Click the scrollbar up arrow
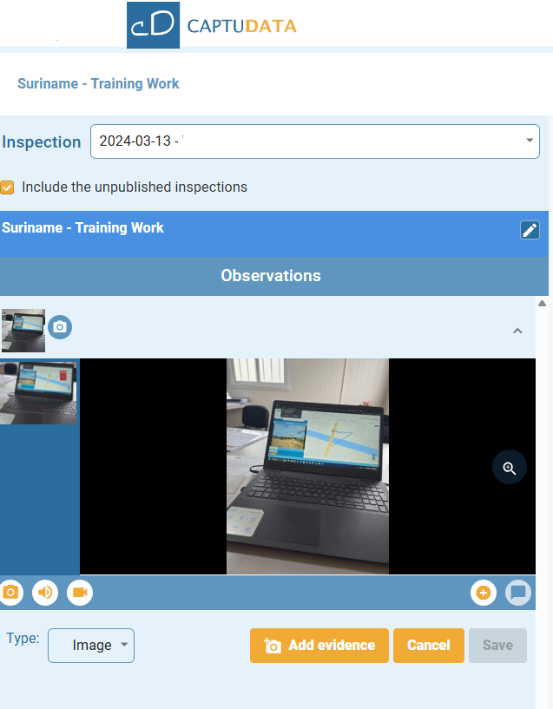Screen dimensions: 553x709 [543, 304]
